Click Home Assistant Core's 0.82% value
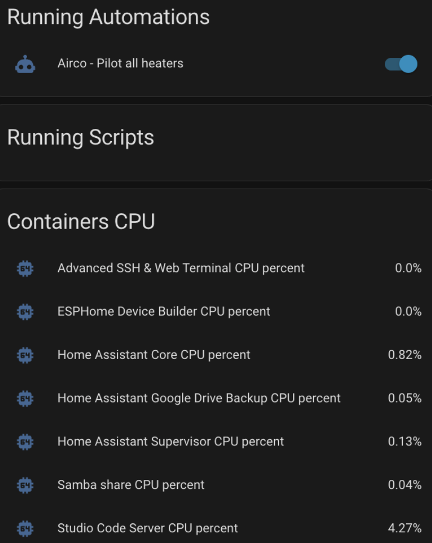The width and height of the screenshot is (432, 543). click(x=405, y=355)
